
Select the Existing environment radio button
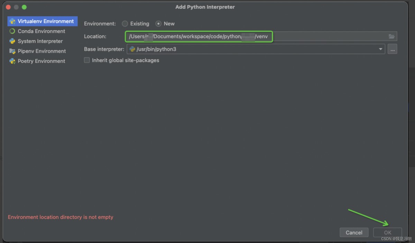tap(125, 24)
